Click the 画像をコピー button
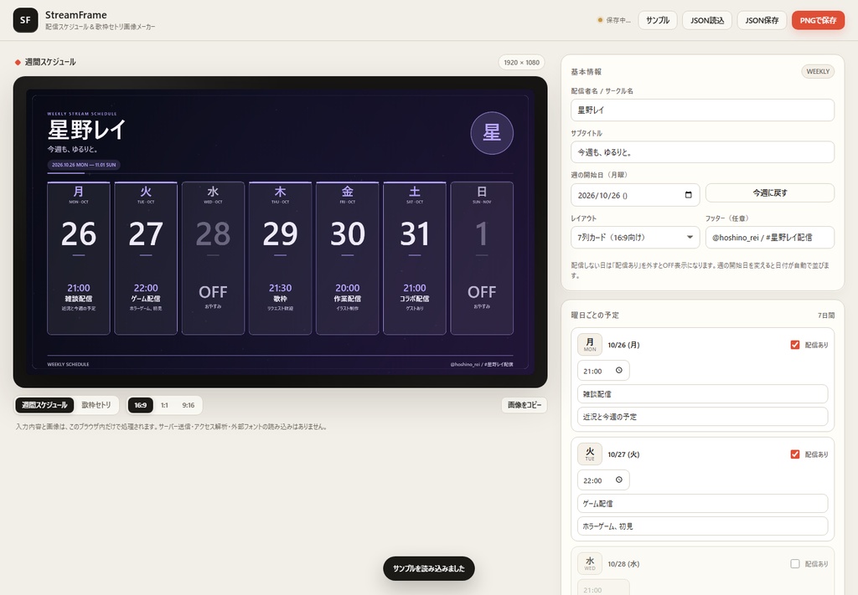Screen dimensions: 858x595 click(x=525, y=405)
